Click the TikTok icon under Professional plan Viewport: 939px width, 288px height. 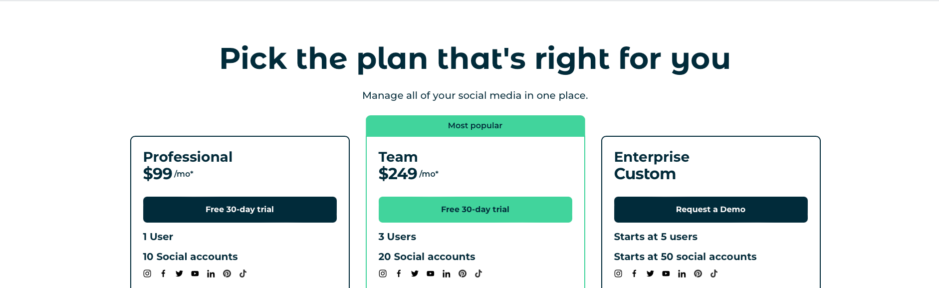click(243, 274)
